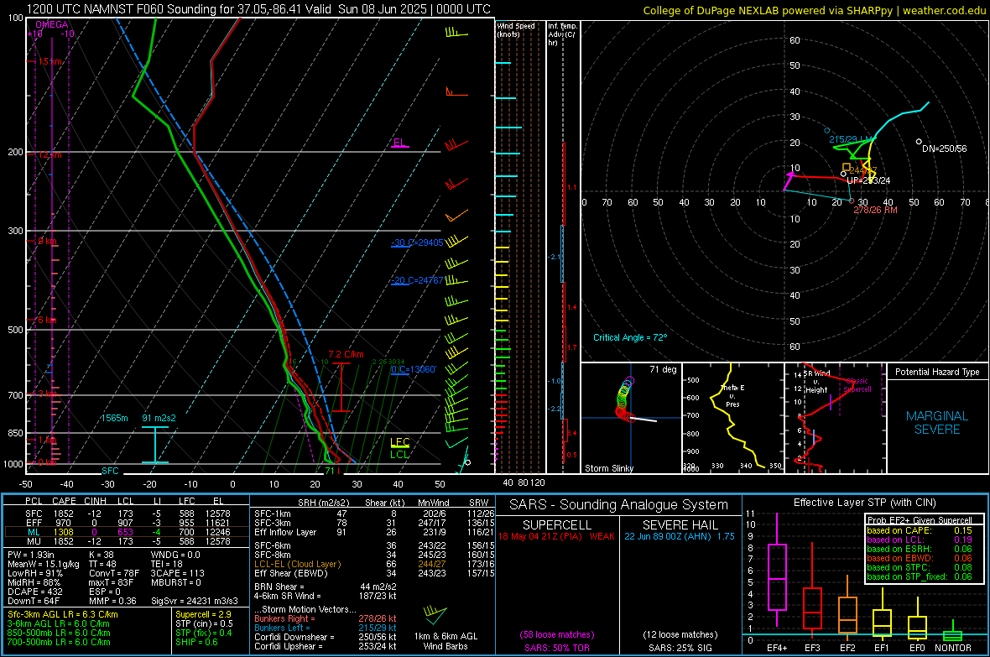990x657 pixels.
Task: Select the SFC parcel row in table
Action: click(126, 514)
